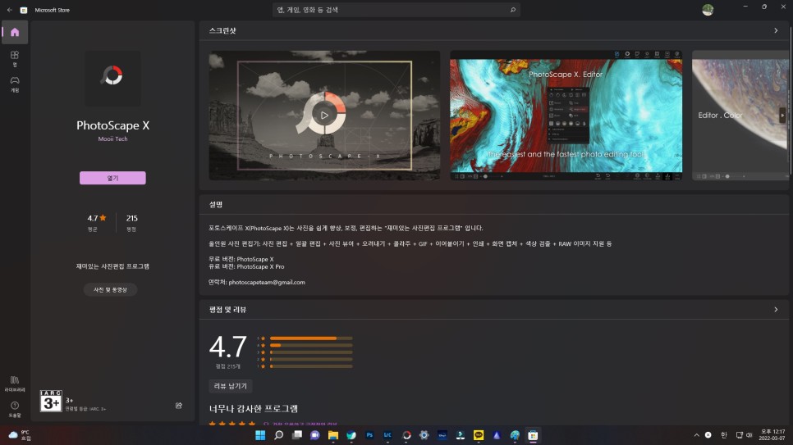This screenshot has height=445, width=793.
Task: Open the user profile avatar
Action: [708, 10]
